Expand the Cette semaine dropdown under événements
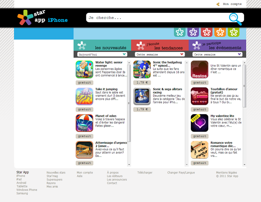261x202 pixels. pyautogui.click(x=217, y=54)
